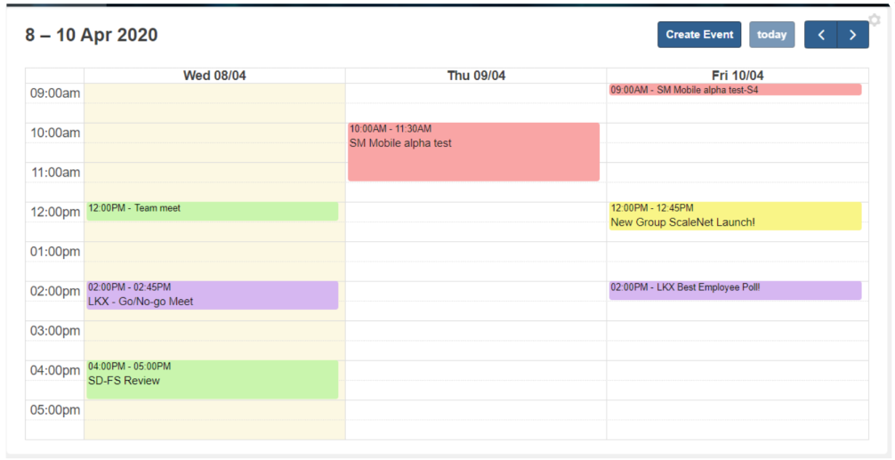
Task: Open New Group ScaleNet Launch event
Action: (x=735, y=216)
